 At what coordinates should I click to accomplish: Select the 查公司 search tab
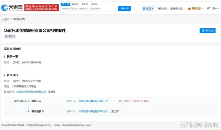(66, 4)
